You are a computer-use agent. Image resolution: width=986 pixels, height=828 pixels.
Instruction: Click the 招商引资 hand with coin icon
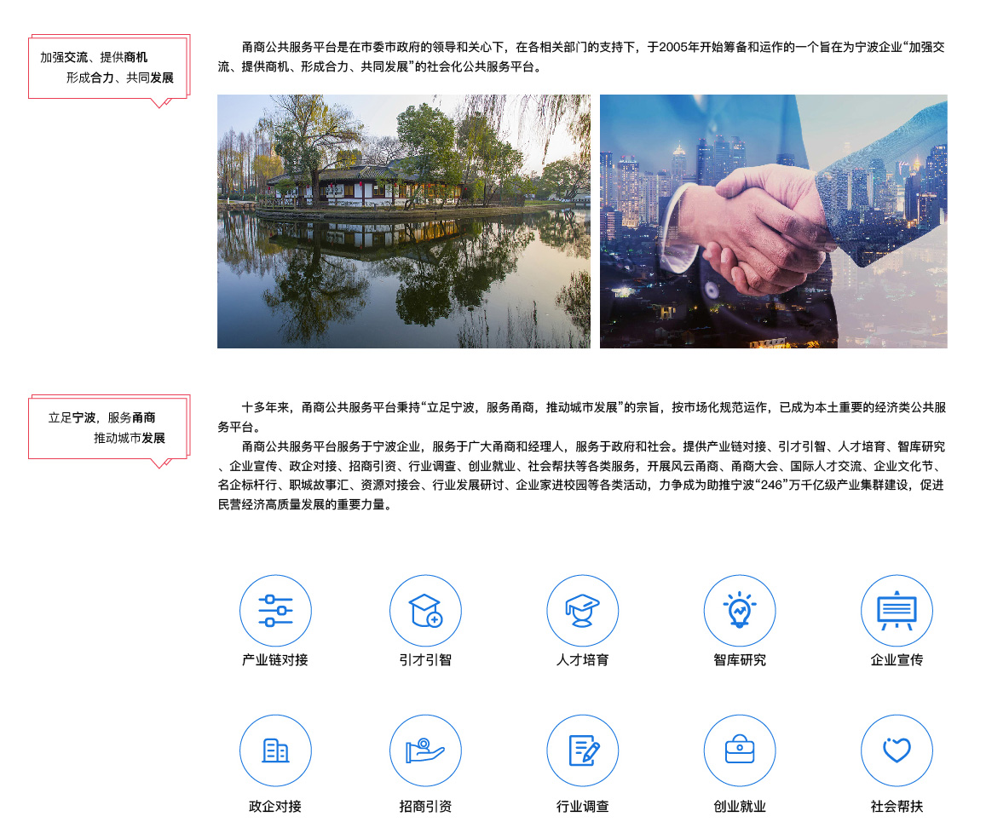[426, 750]
